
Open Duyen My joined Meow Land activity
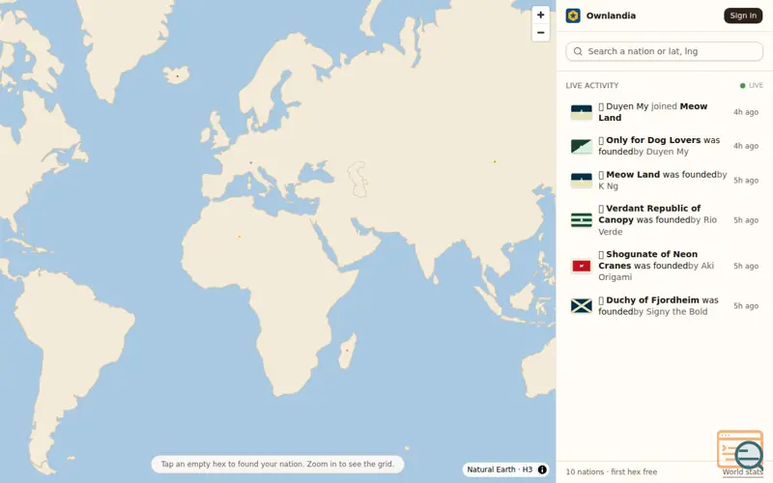664,112
